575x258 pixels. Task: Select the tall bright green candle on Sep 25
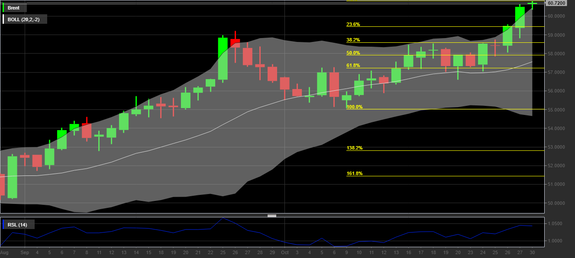(223, 58)
